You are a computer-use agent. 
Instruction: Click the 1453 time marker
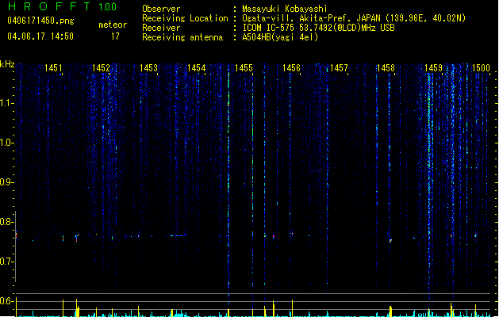pyautogui.click(x=148, y=68)
